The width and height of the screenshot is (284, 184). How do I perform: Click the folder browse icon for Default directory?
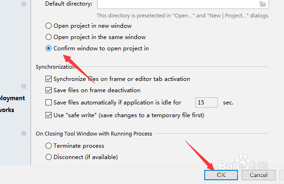pyautogui.click(x=262, y=4)
